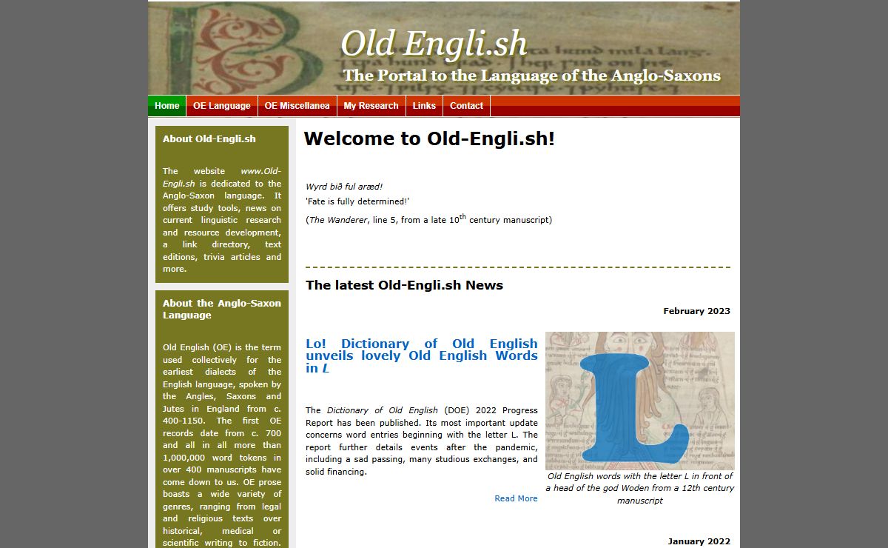The height and width of the screenshot is (548, 888).
Task: Open the Links menu item
Action: pyautogui.click(x=424, y=106)
